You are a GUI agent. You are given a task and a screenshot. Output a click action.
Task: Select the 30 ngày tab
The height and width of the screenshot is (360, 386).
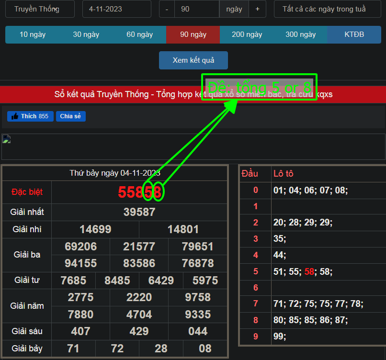[x=86, y=34]
